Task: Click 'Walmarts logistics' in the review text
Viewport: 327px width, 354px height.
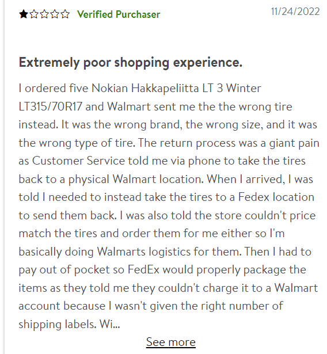Action: (x=144, y=252)
